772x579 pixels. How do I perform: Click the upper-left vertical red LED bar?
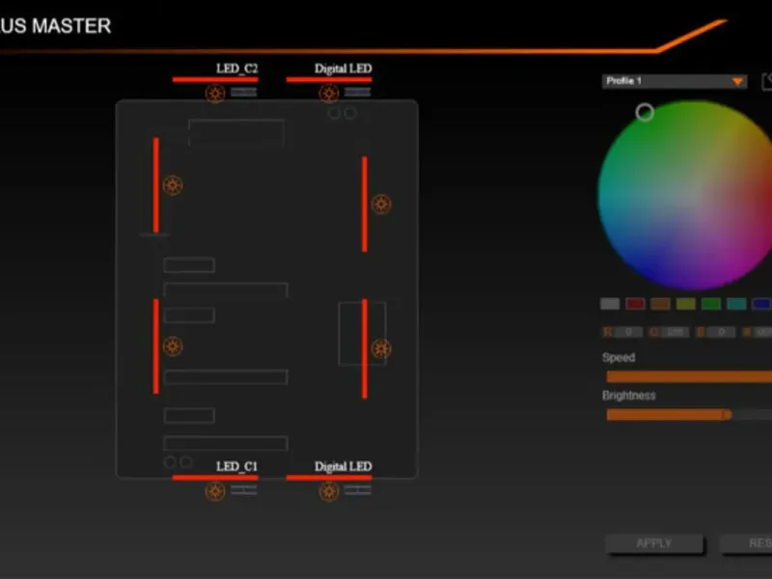coord(156,185)
